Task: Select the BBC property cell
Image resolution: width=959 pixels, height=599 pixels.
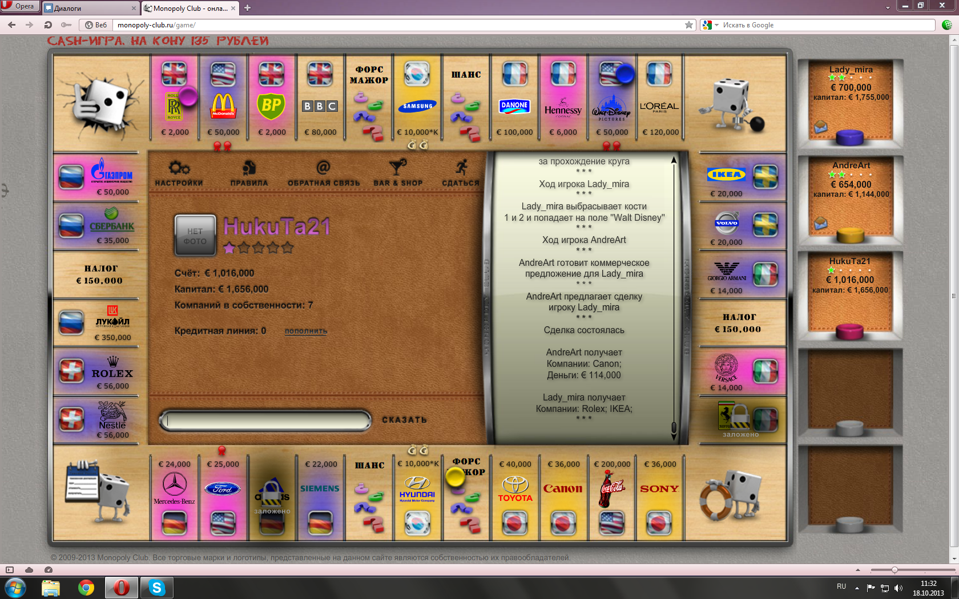Action: [x=320, y=98]
